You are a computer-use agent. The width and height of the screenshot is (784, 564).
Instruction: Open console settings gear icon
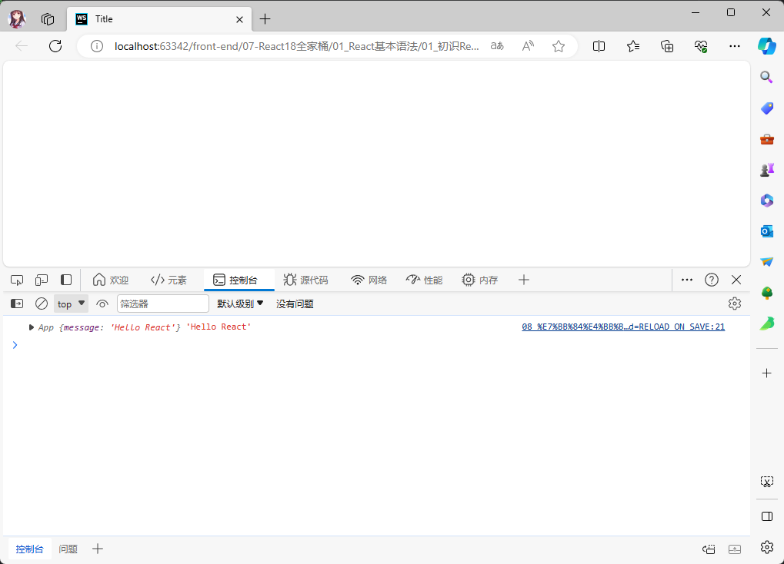(734, 304)
